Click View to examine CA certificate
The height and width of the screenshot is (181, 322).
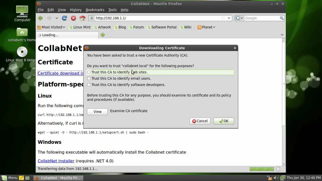click(x=97, y=112)
